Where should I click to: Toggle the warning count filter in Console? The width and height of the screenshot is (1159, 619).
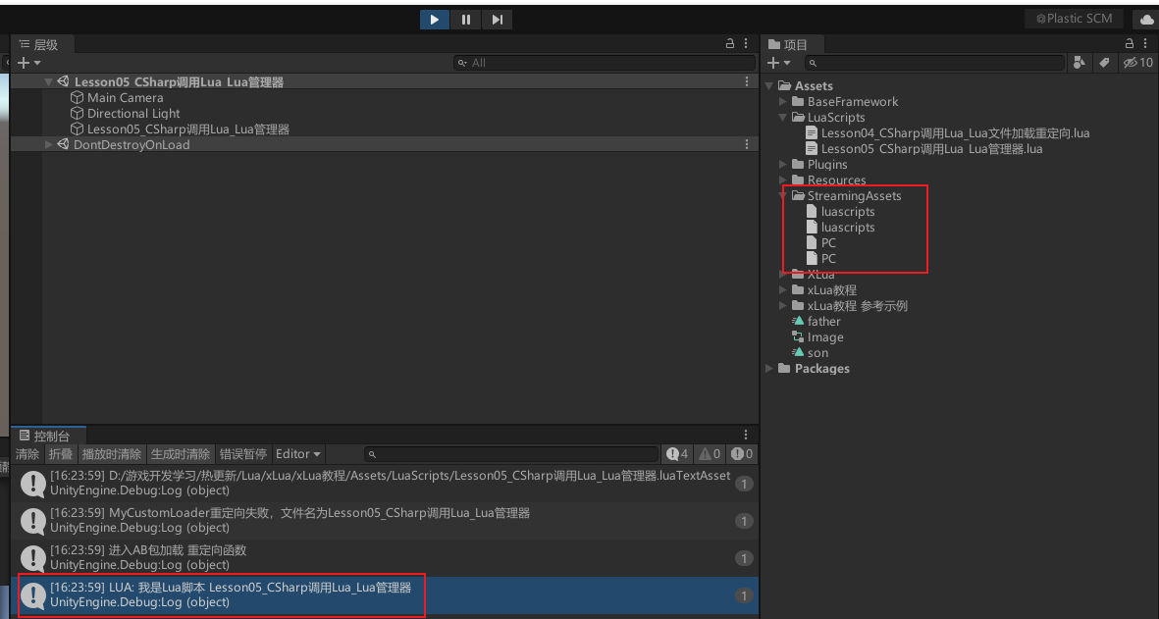[x=711, y=454]
